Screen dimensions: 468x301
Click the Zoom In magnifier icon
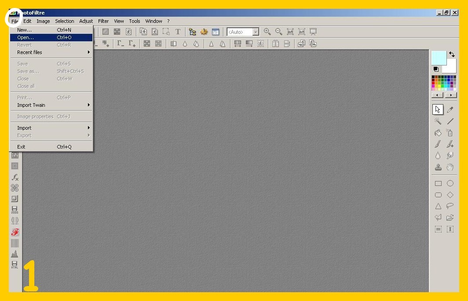(267, 32)
